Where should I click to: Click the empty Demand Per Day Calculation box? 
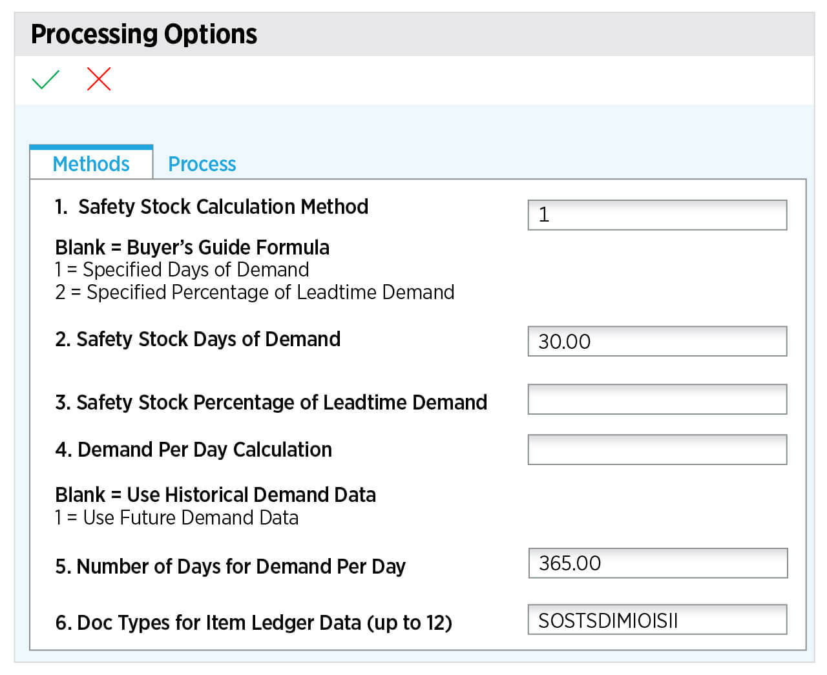coord(657,450)
